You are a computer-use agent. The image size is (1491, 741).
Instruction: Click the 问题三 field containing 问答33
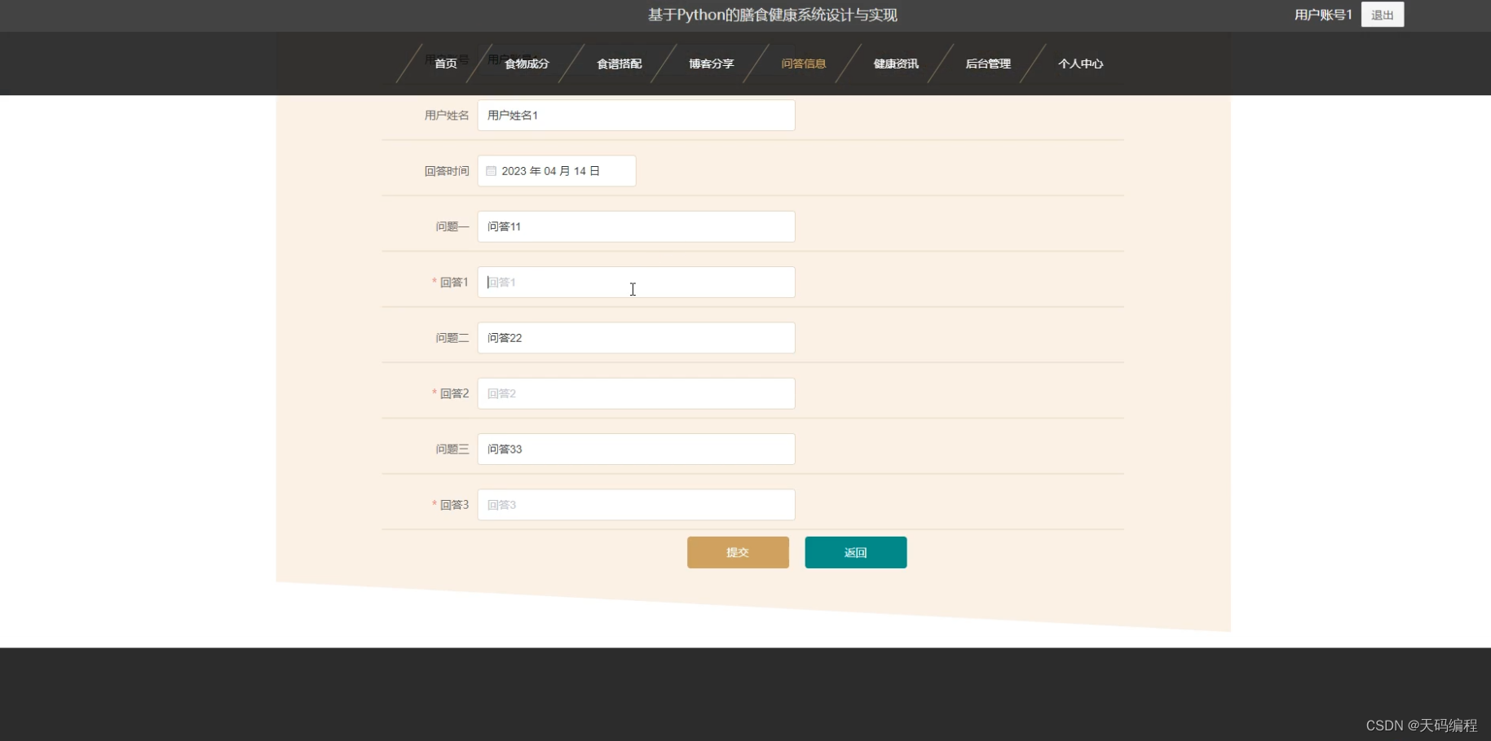pos(636,449)
